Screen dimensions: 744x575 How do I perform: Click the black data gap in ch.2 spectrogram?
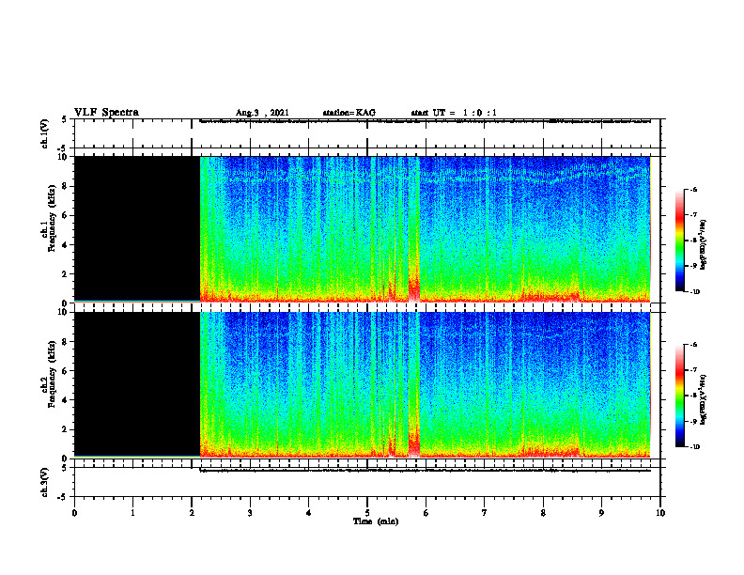137,384
